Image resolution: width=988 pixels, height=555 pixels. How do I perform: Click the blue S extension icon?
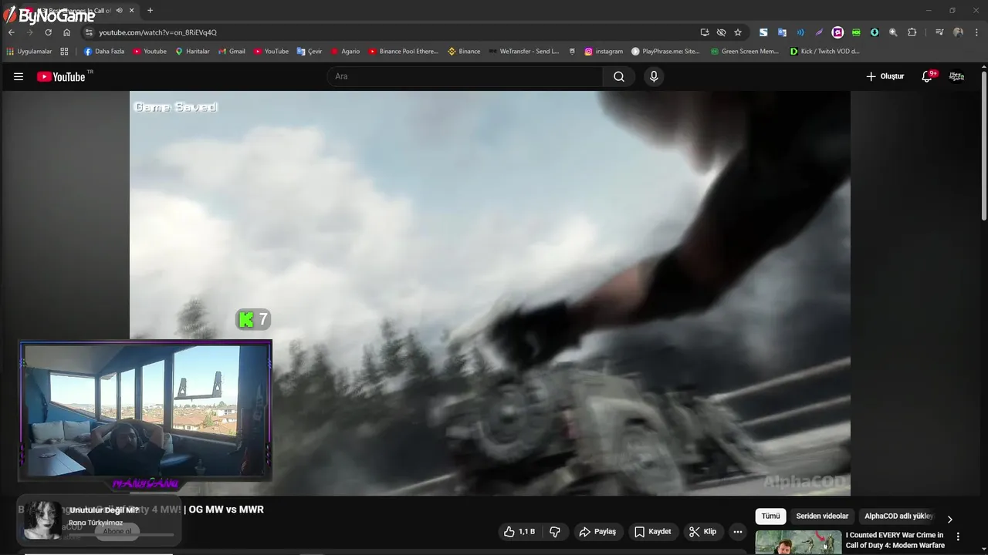coord(763,32)
